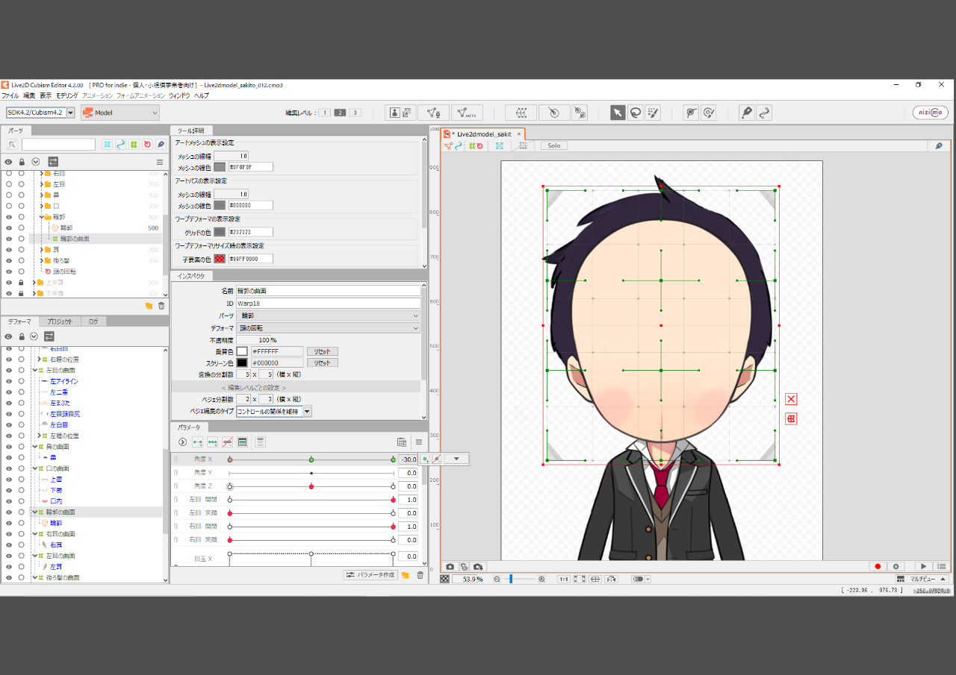
Task: Delete parameter using the trash icon
Action: pyautogui.click(x=420, y=575)
